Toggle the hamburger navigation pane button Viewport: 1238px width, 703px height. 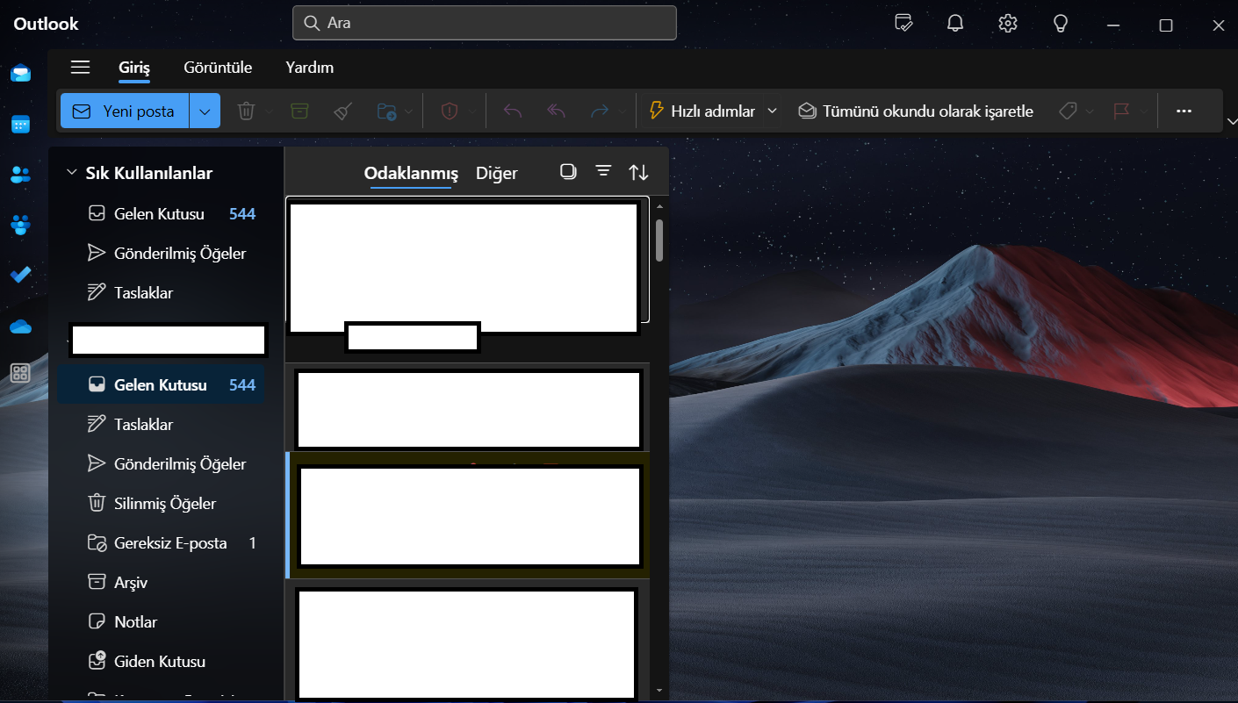(81, 68)
